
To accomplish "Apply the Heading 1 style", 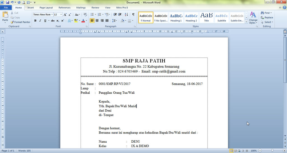I will coord(176,18).
